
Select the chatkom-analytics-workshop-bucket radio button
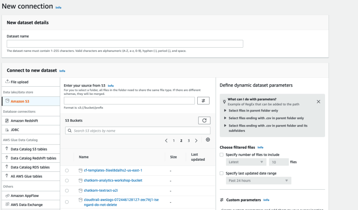click(x=67, y=181)
